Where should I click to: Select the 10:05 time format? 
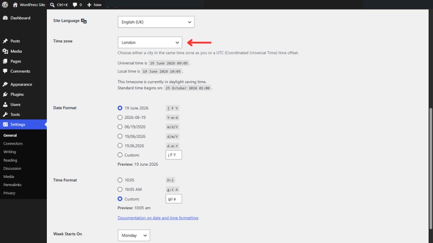point(120,180)
